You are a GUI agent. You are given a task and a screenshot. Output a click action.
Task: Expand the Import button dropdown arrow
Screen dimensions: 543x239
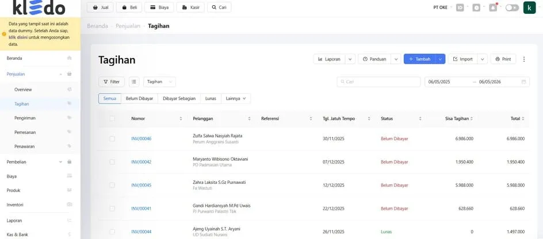pos(483,59)
